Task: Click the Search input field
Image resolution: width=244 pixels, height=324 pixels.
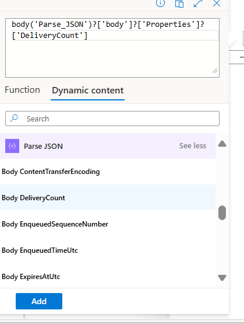Action: pyautogui.click(x=112, y=119)
